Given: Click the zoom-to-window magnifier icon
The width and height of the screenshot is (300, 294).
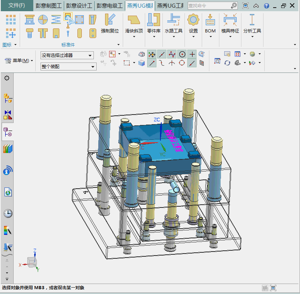Looking at the screenshot, I should point(217,61).
